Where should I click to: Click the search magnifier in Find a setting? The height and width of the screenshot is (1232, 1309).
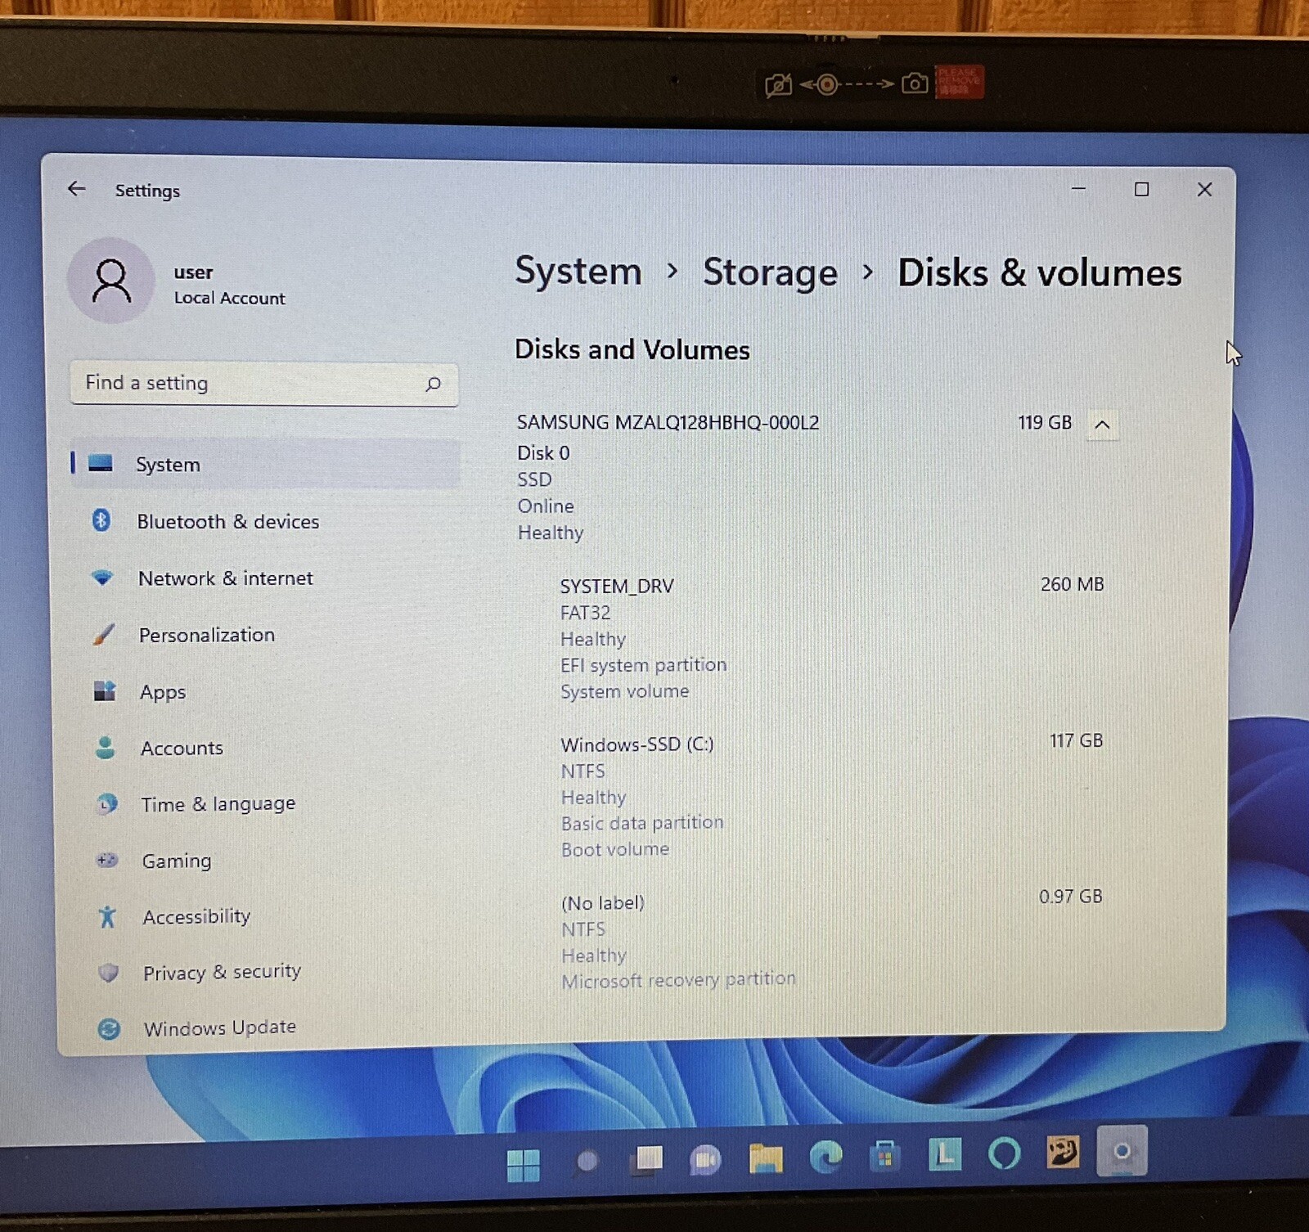click(x=433, y=384)
